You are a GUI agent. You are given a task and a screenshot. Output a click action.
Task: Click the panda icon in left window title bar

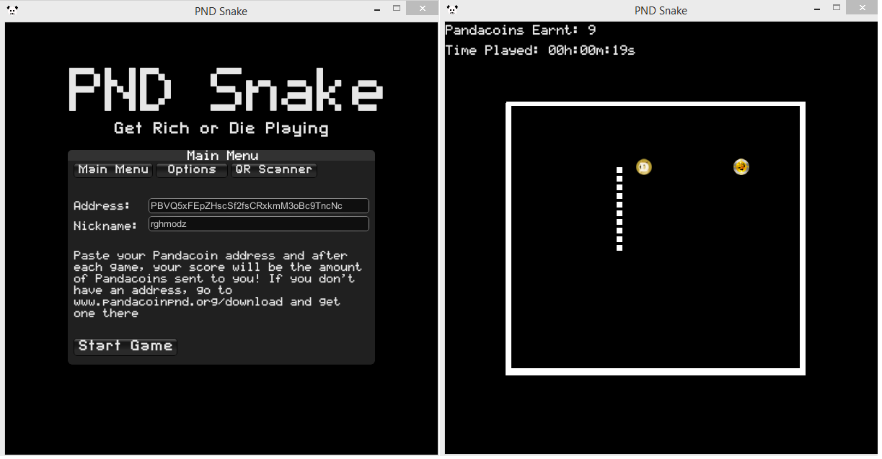click(12, 10)
